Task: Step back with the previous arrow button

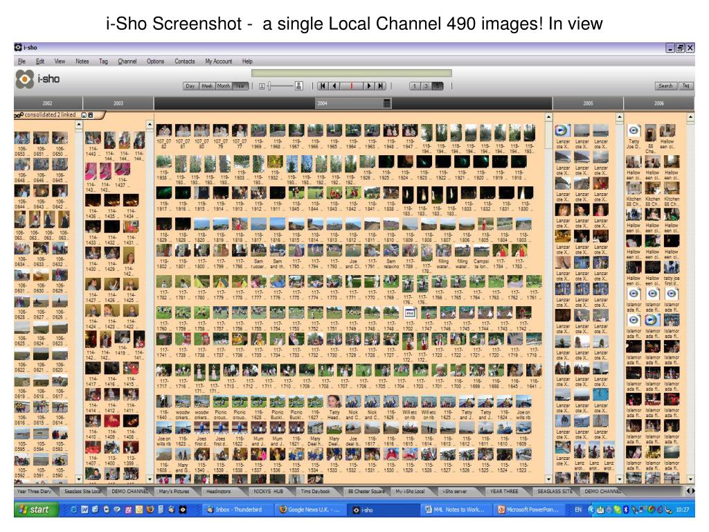Action: point(334,86)
